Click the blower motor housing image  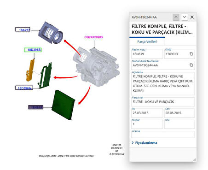coord(51,33)
